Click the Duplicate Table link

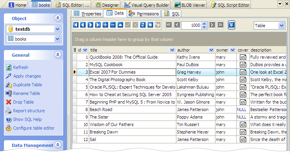point(28,85)
